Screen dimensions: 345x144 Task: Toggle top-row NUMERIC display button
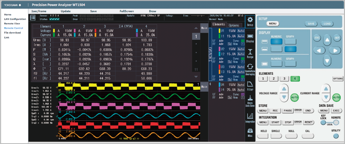click(x=277, y=42)
